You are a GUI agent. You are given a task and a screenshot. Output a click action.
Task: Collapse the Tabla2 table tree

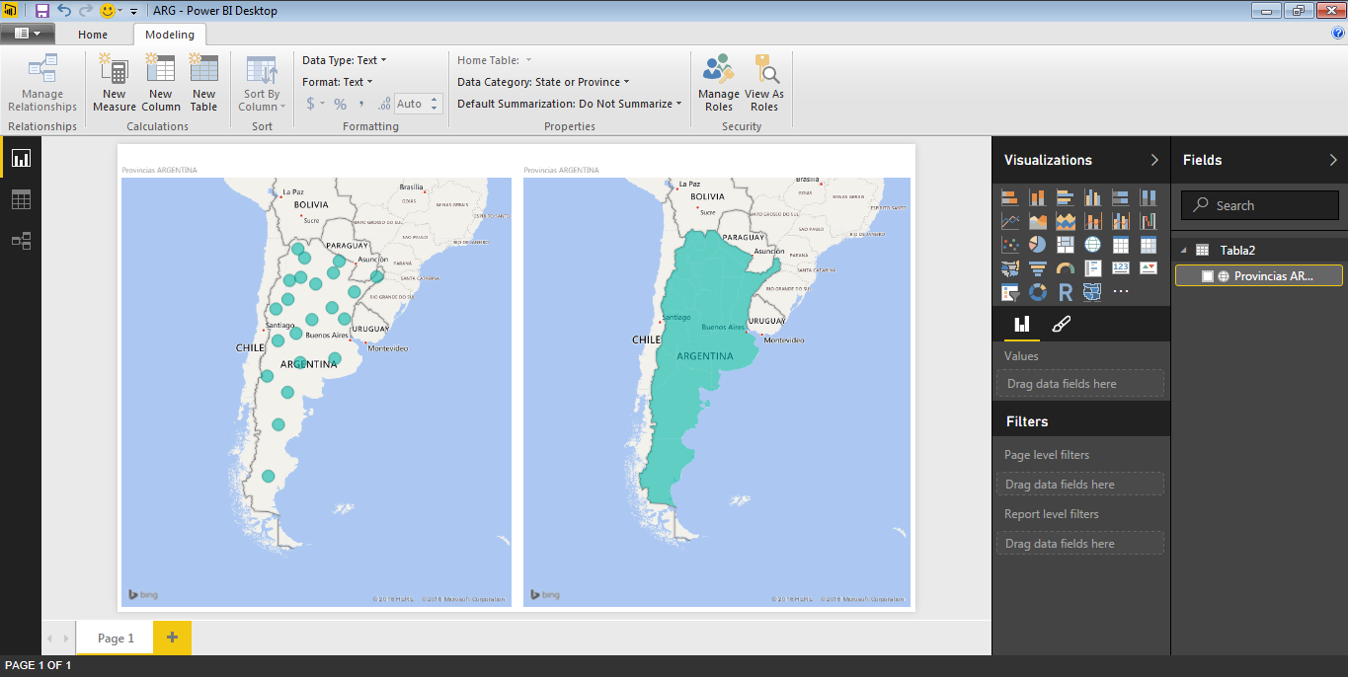pos(1182,250)
